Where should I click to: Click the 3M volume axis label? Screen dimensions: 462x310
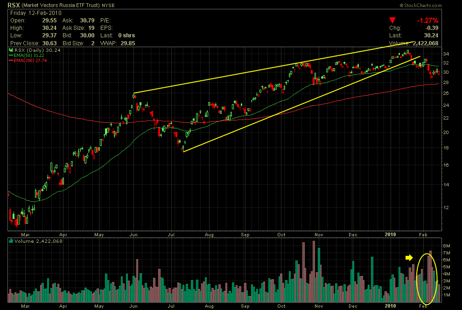pyautogui.click(x=447, y=281)
